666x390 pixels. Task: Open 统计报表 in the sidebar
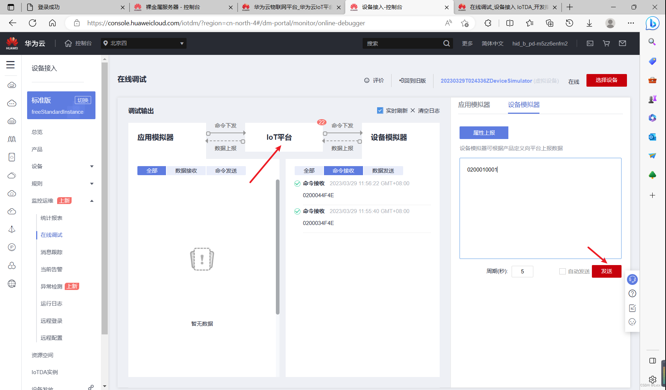(x=52, y=218)
